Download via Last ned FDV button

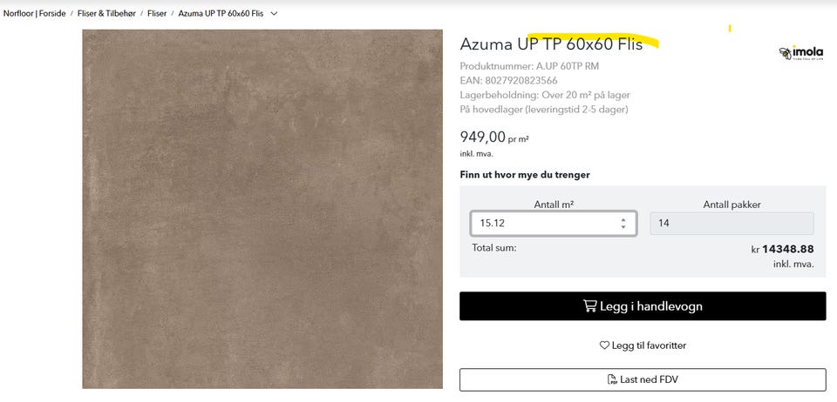(x=643, y=380)
